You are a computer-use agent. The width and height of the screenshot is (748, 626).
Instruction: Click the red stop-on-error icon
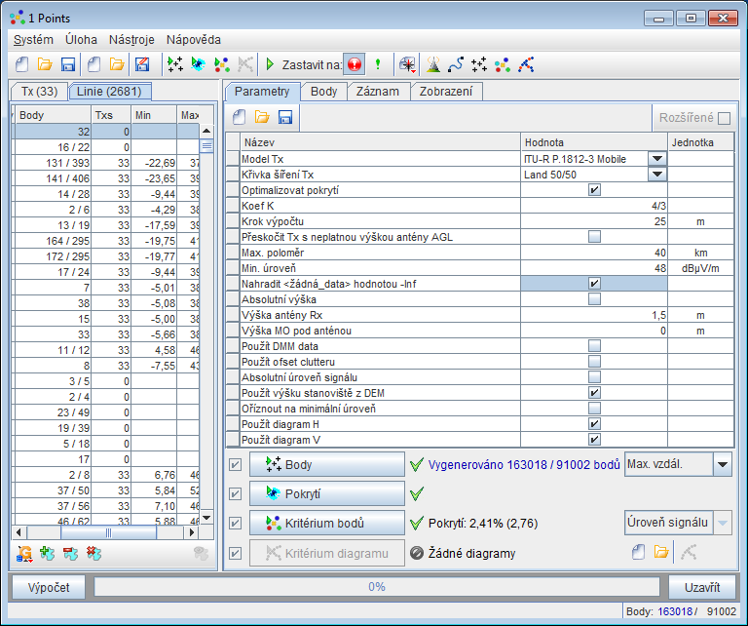coord(355,65)
